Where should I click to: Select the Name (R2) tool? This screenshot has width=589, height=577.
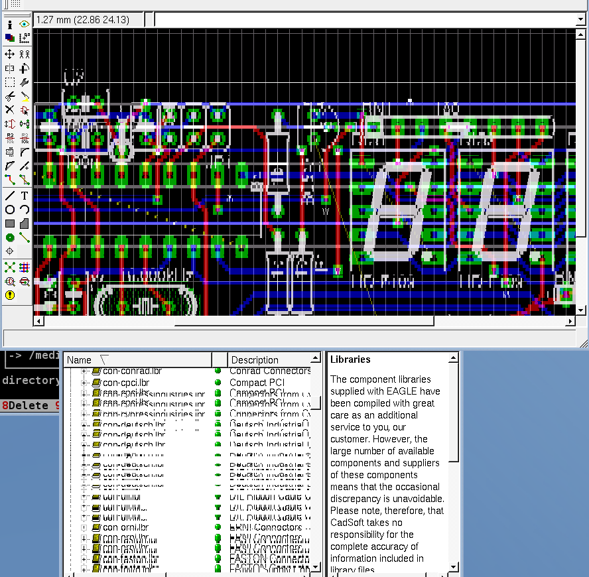pos(10,138)
